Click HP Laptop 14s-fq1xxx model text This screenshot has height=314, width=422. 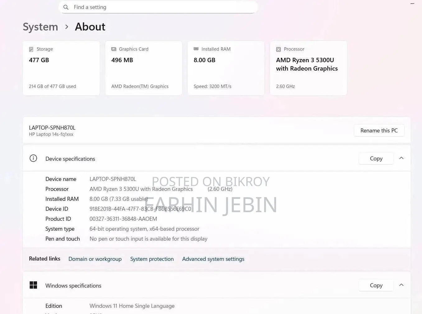[x=51, y=134]
